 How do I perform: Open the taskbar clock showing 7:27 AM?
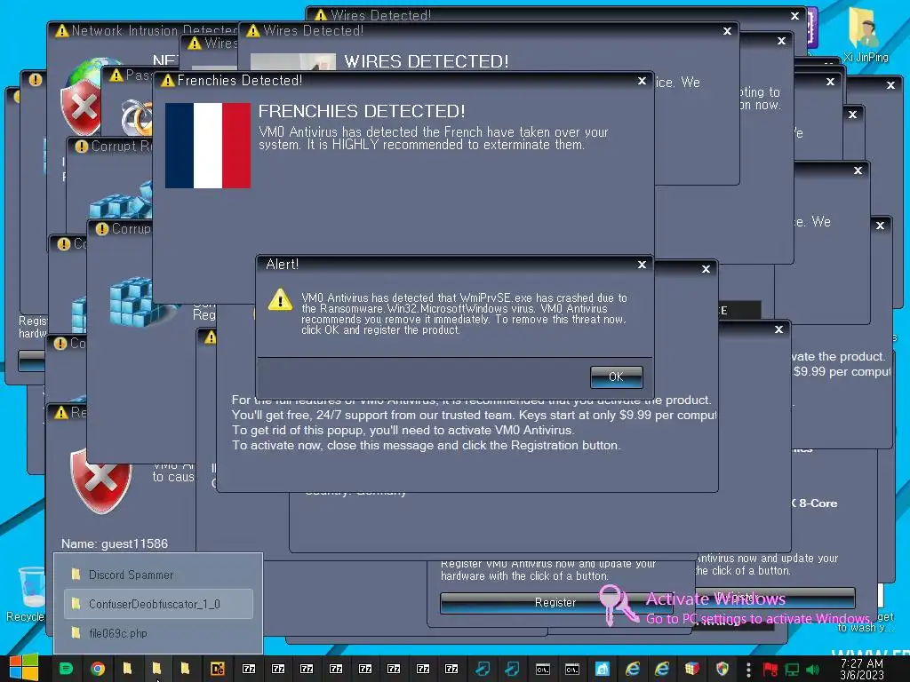[x=862, y=669]
